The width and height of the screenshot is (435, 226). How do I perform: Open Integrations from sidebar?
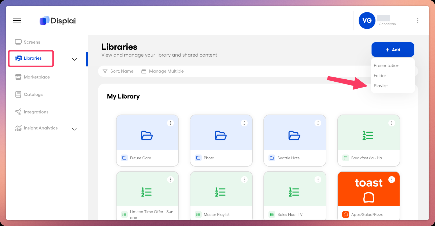32,112
